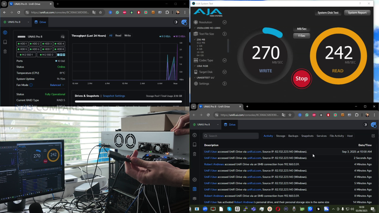The image size is (379, 213).
Task: Toggle the dark/light theme in the UNAS overview window
Action: pos(176,22)
